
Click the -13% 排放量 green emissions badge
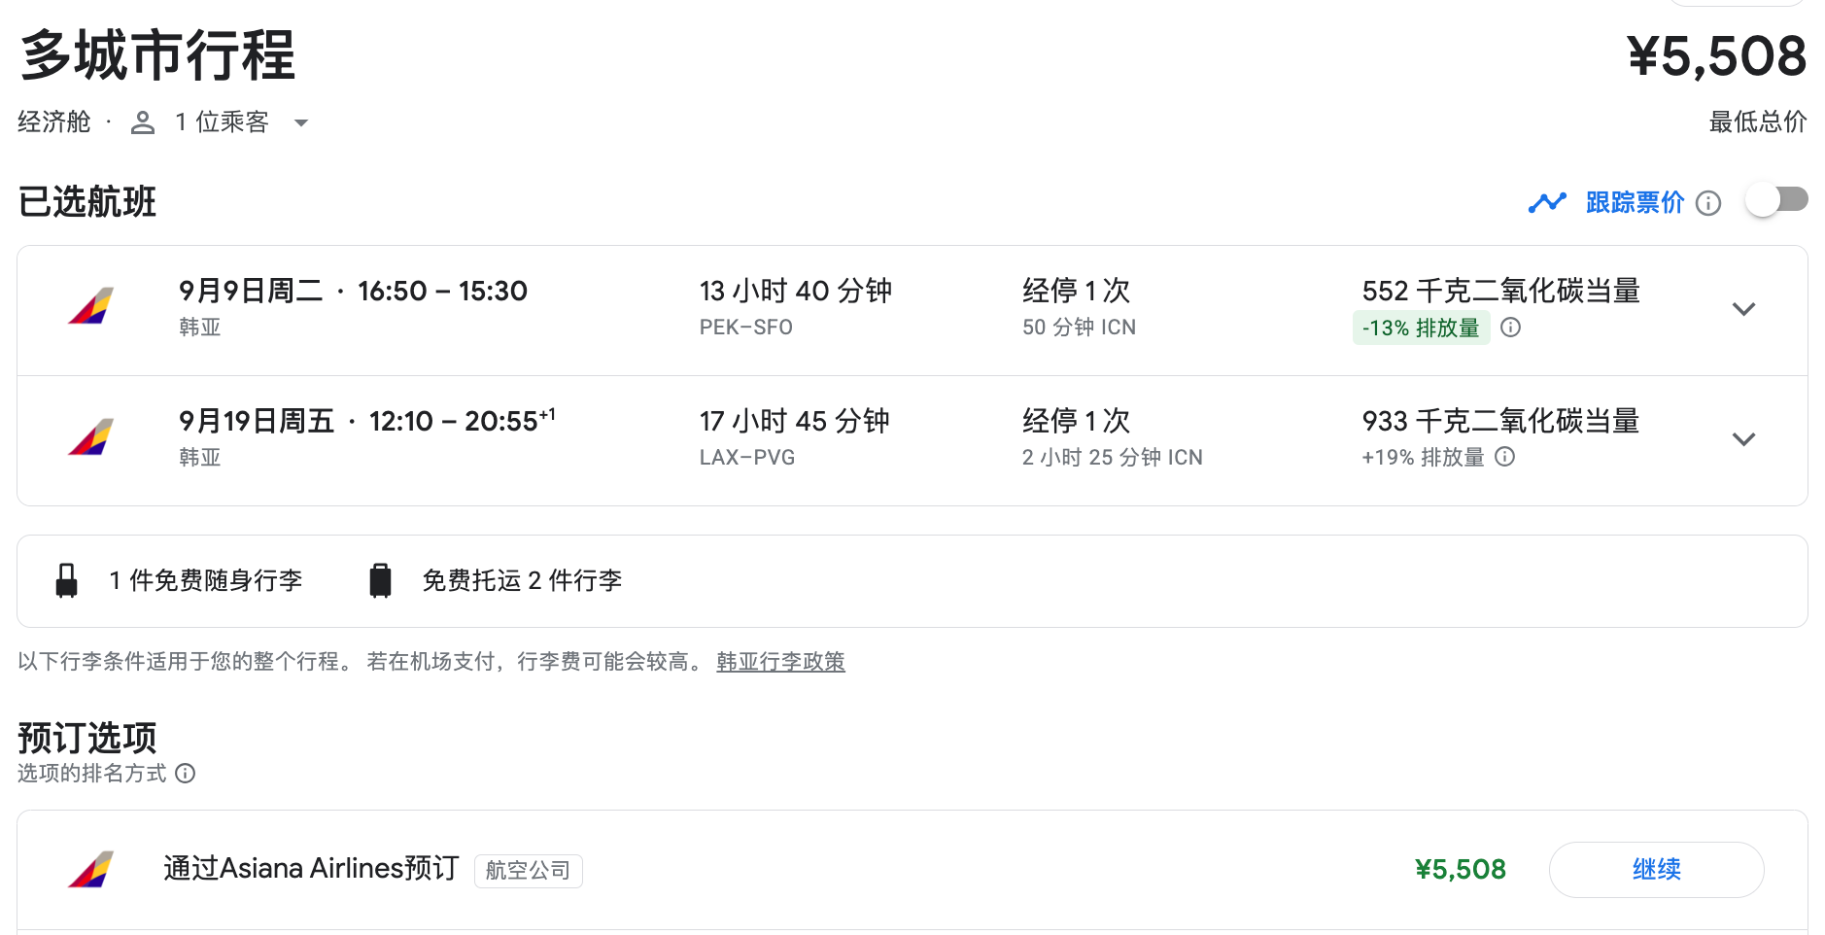point(1420,328)
